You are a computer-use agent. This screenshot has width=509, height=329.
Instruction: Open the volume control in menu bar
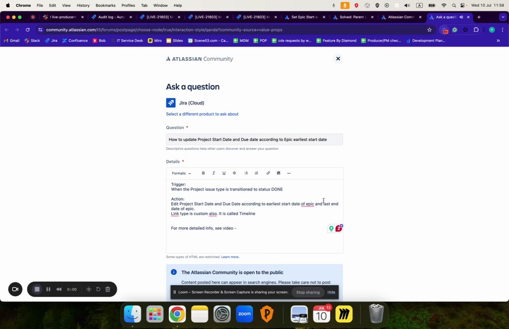(x=407, y=5)
